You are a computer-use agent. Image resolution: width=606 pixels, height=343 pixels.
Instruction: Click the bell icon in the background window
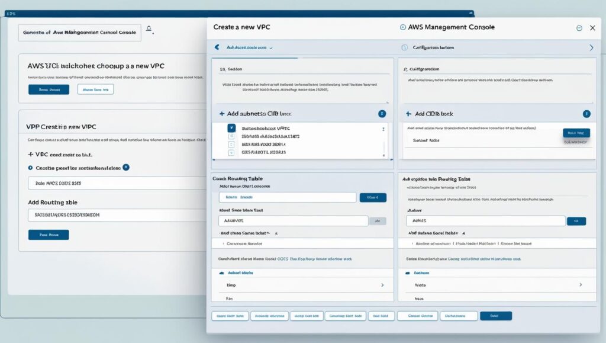tap(149, 29)
